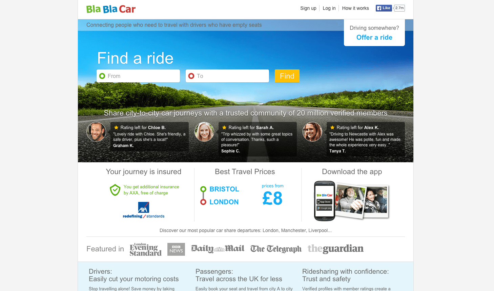Click the 'Best Travel Prices' heading
Viewport: 494px width, 291px height.
[x=245, y=172]
